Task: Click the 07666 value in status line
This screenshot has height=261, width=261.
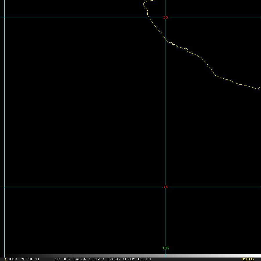Action: [x=113, y=259]
